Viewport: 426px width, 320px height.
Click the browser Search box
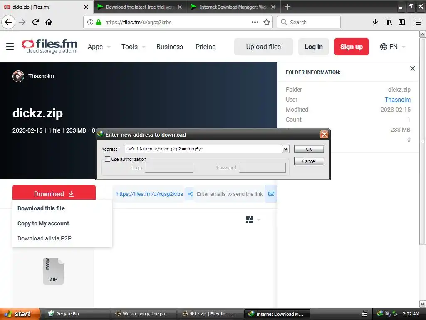coord(309,22)
